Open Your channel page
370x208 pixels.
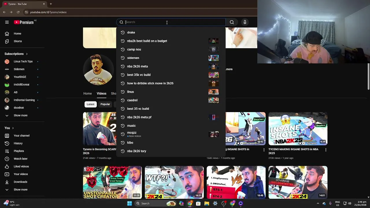[22, 135]
